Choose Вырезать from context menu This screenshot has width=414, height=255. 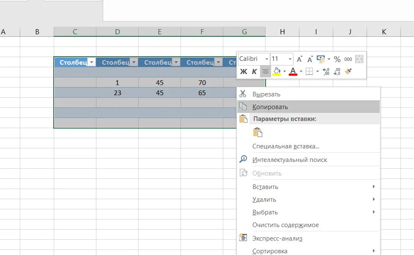click(308, 94)
